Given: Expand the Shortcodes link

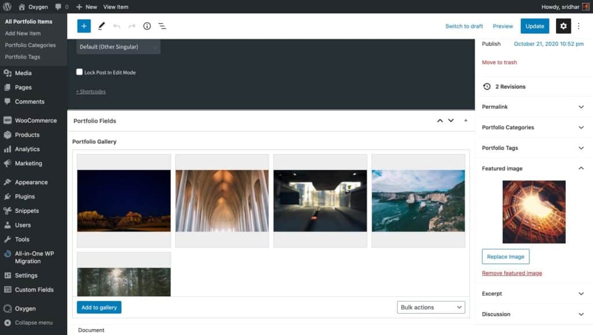Looking at the screenshot, I should pyautogui.click(x=91, y=91).
